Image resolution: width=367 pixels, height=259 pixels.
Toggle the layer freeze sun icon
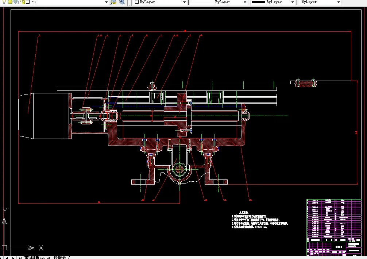pyautogui.click(x=10, y=2)
